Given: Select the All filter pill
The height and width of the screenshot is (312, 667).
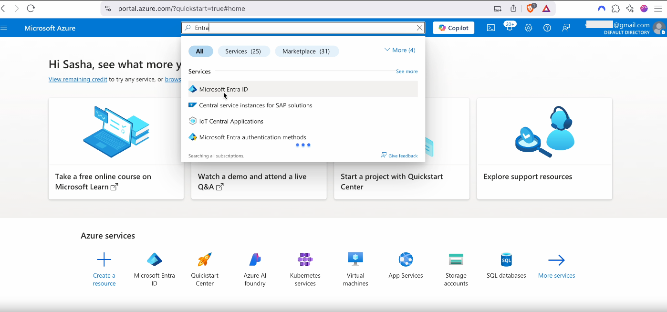Looking at the screenshot, I should tap(200, 51).
